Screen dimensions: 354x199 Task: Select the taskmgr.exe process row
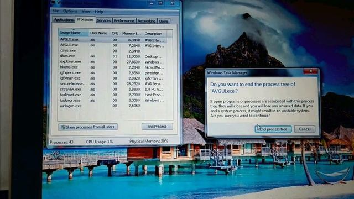pos(112,100)
